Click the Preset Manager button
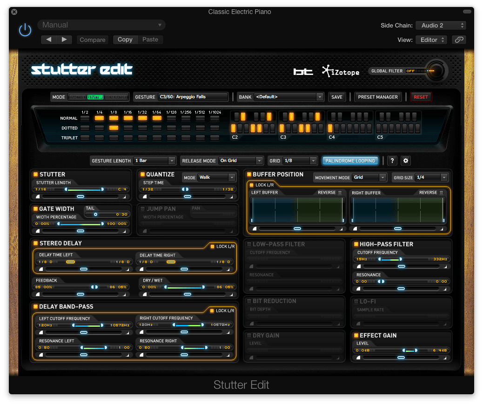Screen dimensions: 483x405 pyautogui.click(x=378, y=97)
